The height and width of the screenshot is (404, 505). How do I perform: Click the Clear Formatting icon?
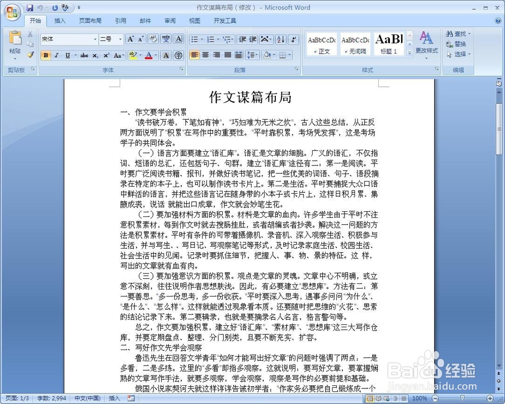154,39
